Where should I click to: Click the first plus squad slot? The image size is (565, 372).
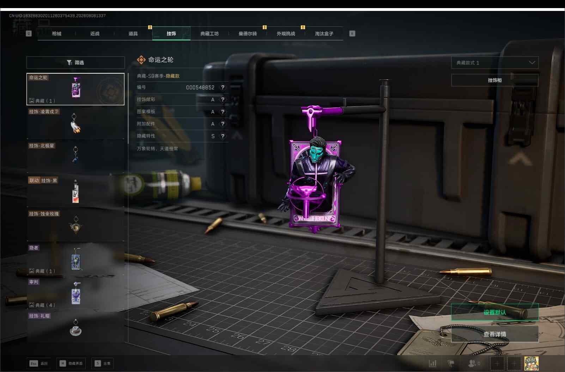[x=497, y=364]
